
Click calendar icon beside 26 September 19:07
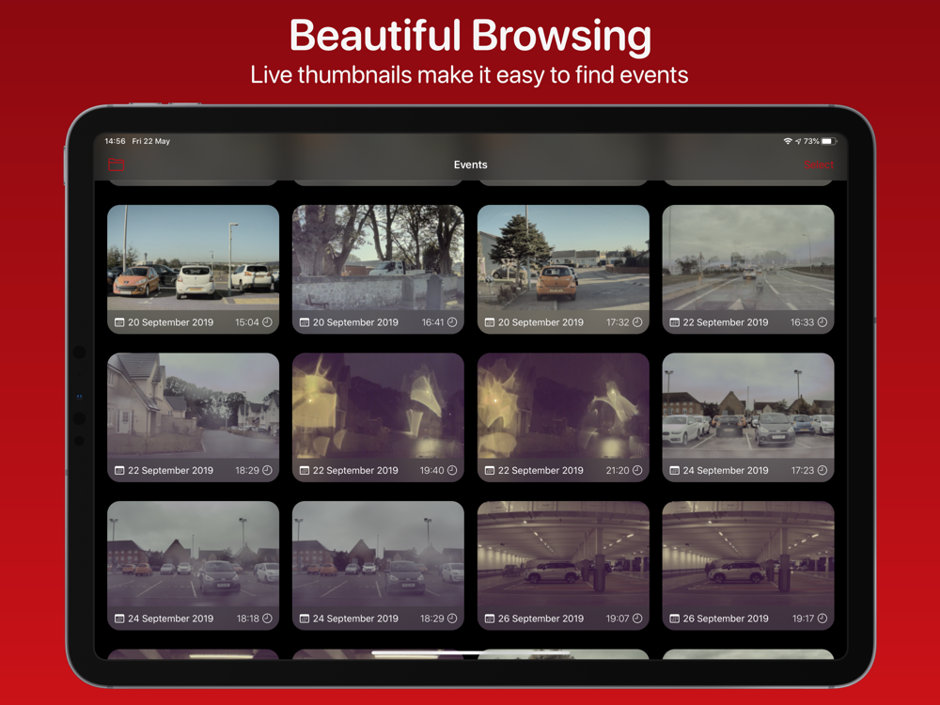point(490,619)
